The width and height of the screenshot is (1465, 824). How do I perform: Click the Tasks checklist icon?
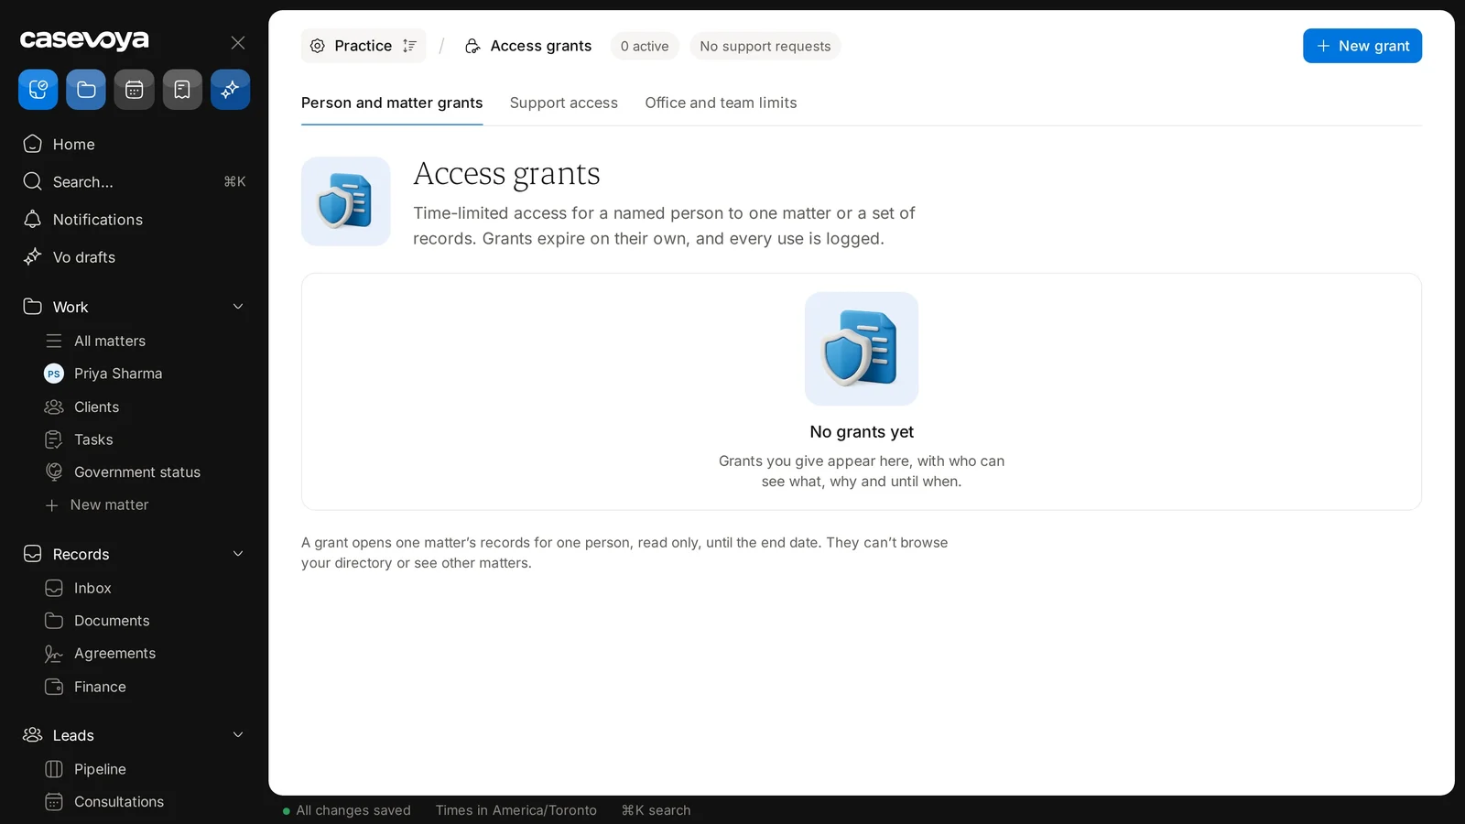(x=54, y=439)
